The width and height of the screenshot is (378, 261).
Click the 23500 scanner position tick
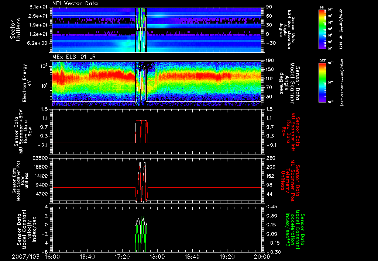[41, 158]
